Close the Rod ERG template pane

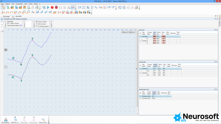[x=217, y=19]
